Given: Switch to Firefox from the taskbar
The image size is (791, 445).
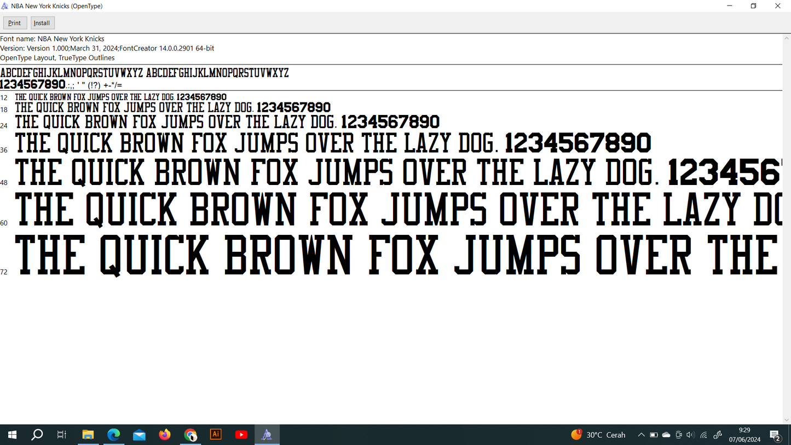Looking at the screenshot, I should pyautogui.click(x=165, y=435).
